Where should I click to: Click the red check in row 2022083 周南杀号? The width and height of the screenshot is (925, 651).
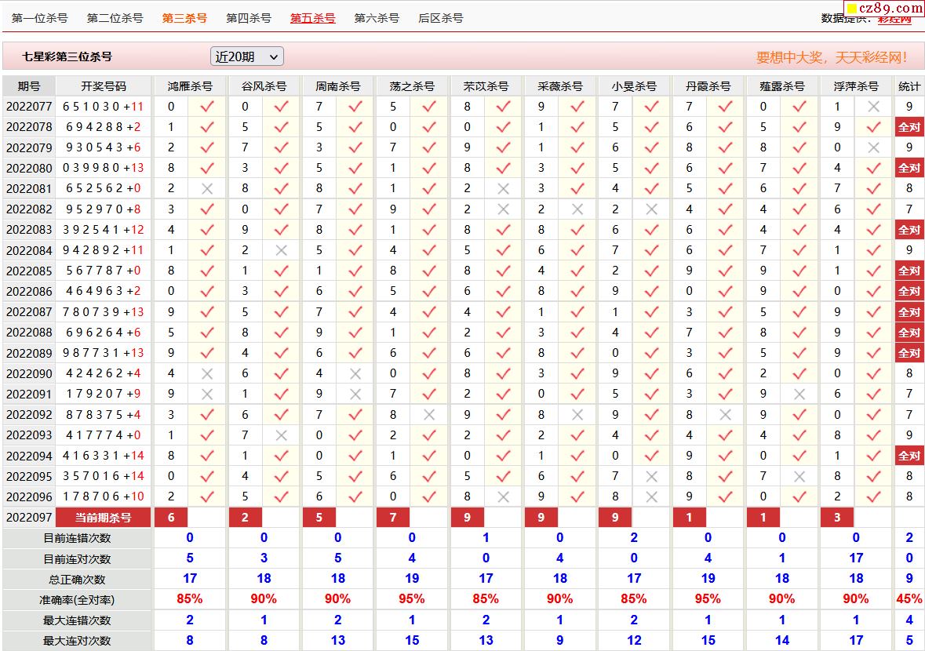(x=355, y=229)
